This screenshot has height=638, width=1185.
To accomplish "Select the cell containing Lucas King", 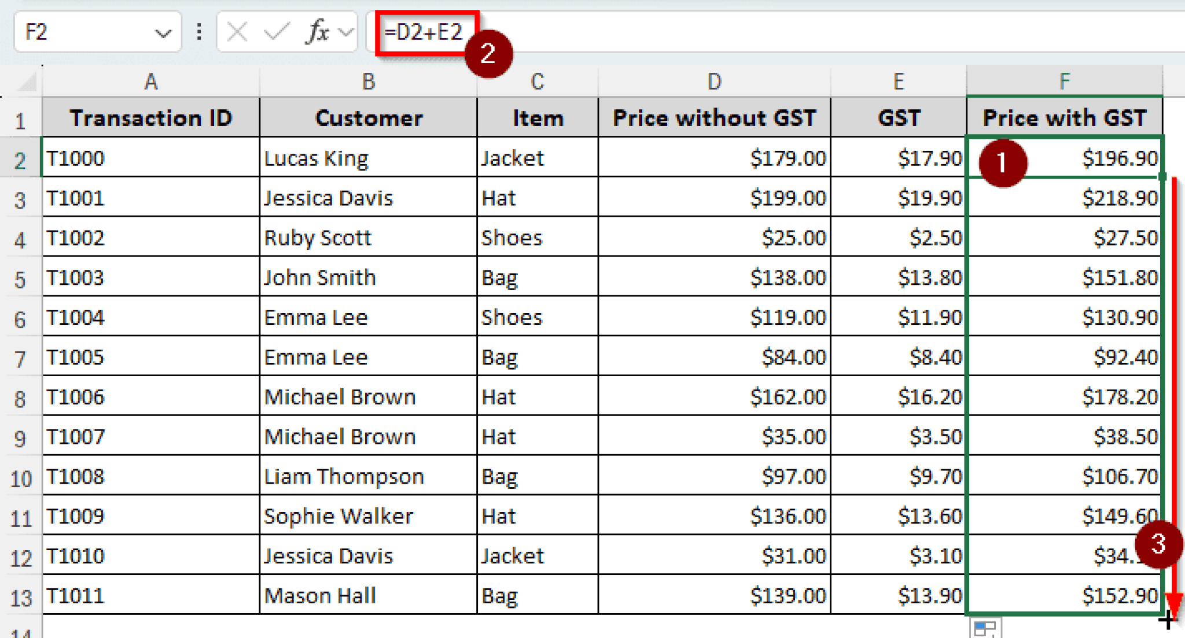I will (367, 157).
